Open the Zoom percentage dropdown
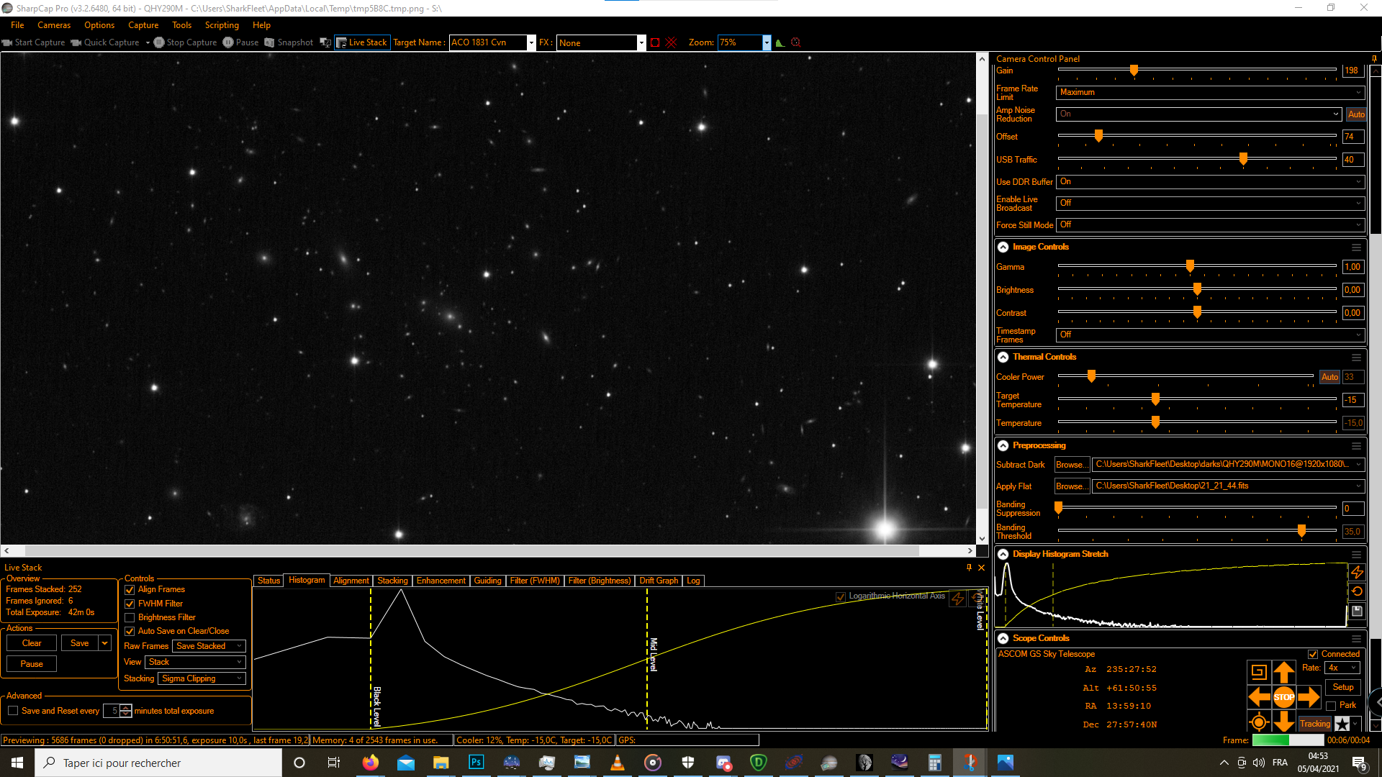 (767, 42)
